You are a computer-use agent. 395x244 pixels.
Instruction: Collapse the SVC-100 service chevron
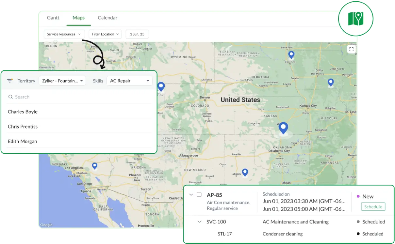[x=199, y=222]
